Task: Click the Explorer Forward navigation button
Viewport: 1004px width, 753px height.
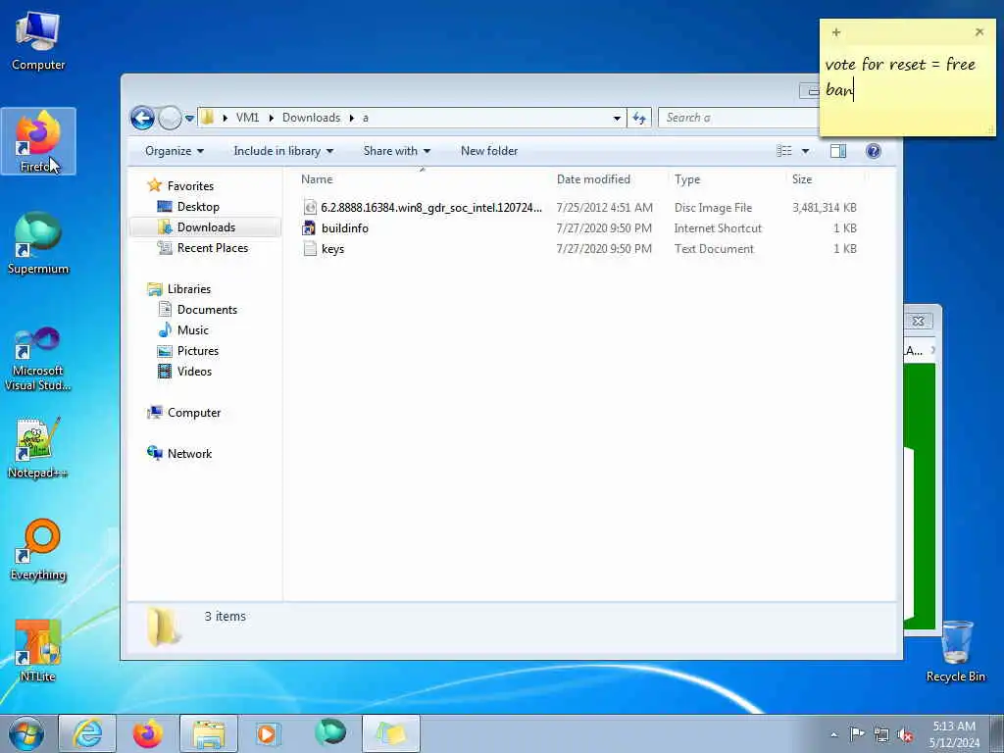Action: click(x=169, y=118)
